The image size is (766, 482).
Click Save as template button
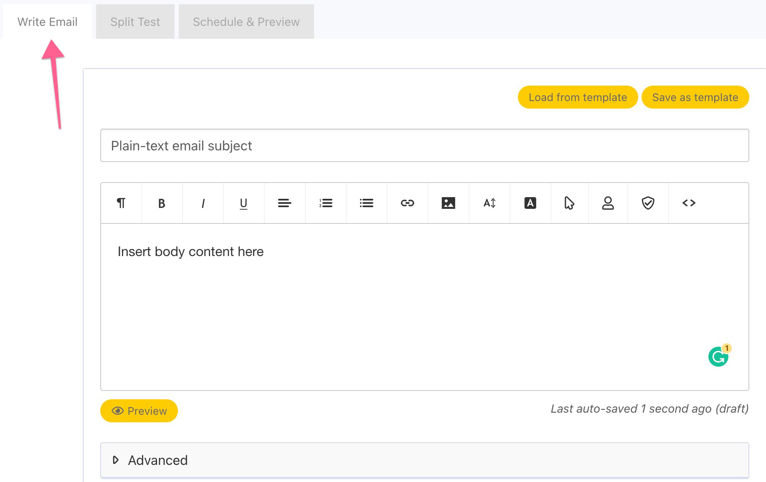click(x=695, y=97)
